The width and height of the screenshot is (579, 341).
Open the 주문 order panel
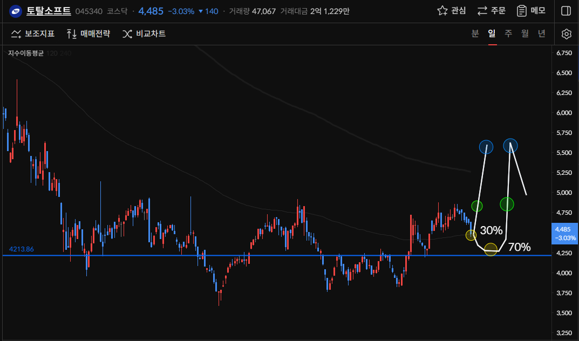click(x=491, y=11)
